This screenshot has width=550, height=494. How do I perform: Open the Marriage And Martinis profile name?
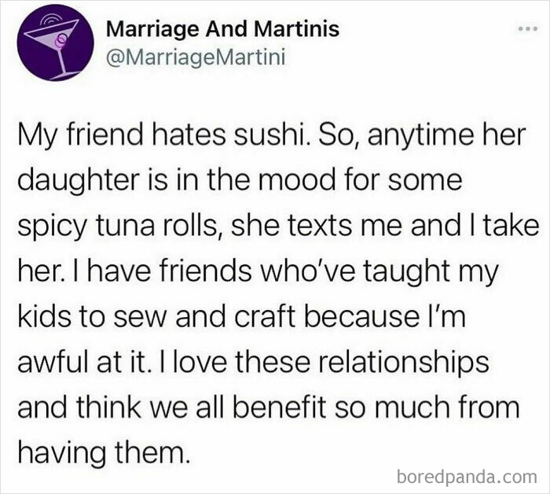[x=222, y=31]
